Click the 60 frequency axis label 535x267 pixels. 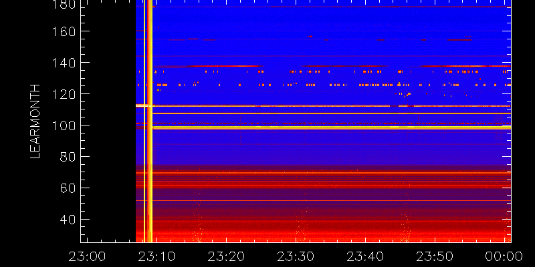click(68, 188)
